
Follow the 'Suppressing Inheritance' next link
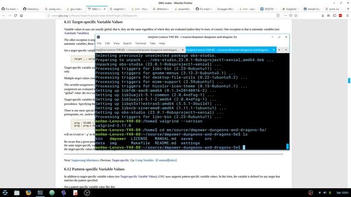(x=85, y=160)
